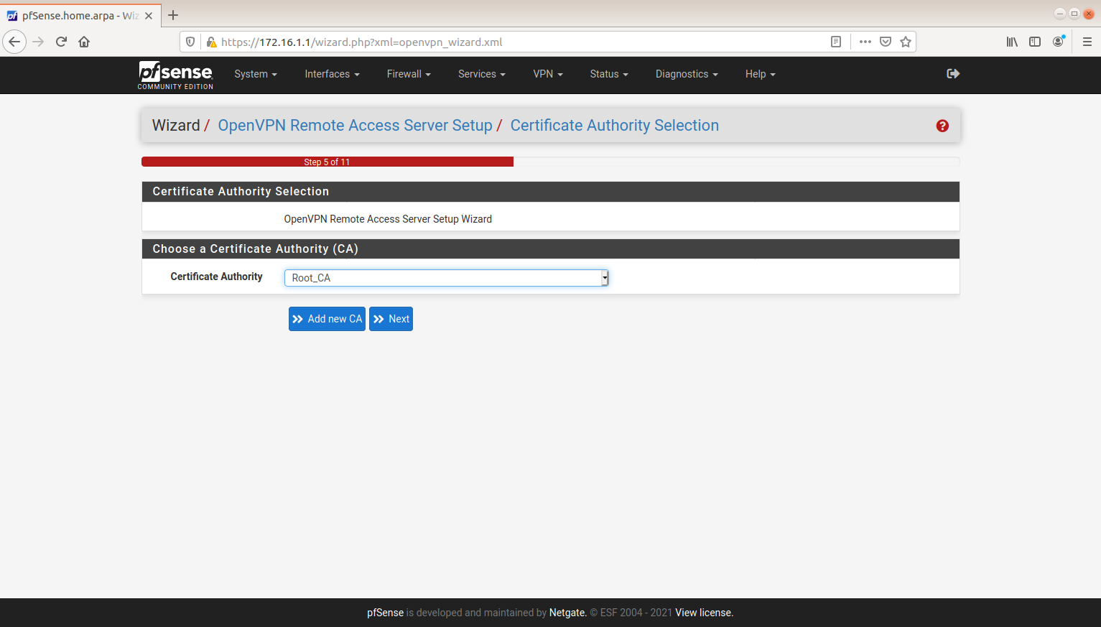Save page to Pocket icon
1101x627 pixels.
(886, 42)
